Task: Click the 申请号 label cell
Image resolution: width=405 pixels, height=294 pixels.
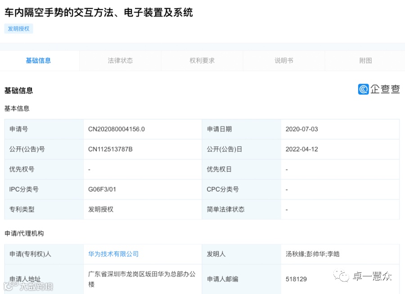Action: [x=44, y=129]
